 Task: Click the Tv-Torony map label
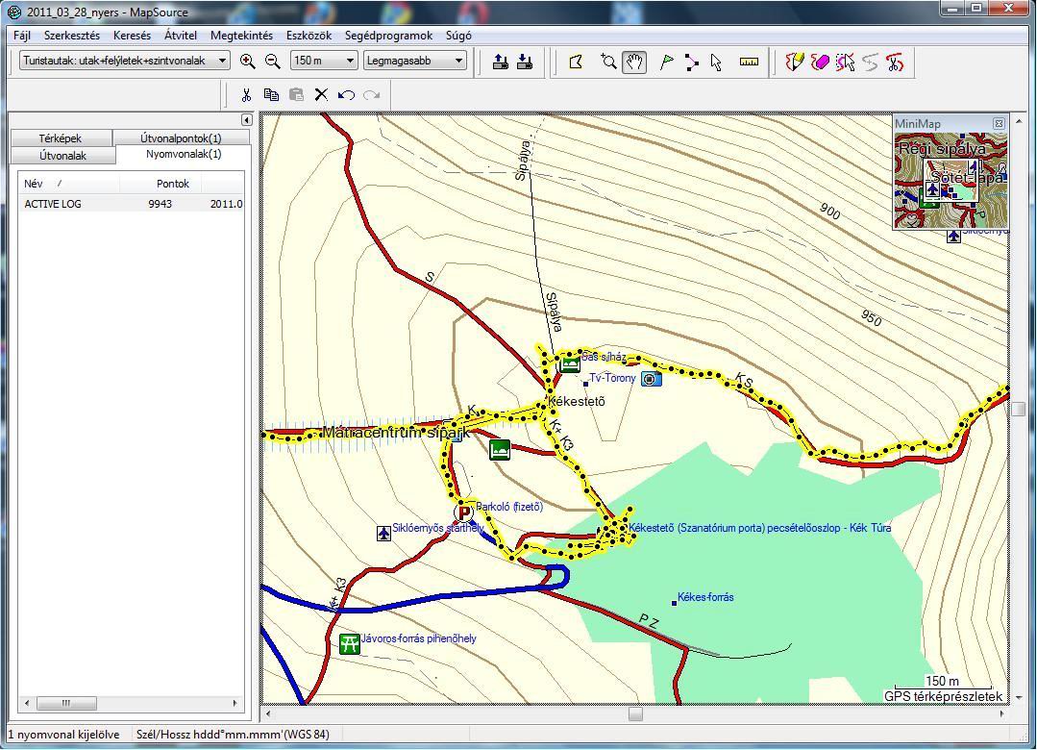click(612, 378)
